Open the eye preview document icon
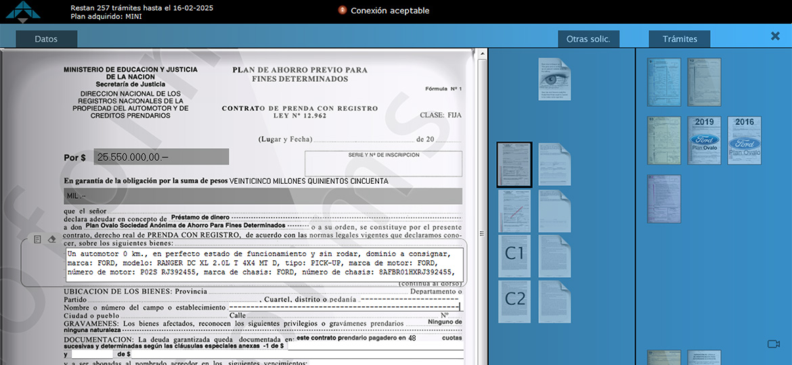792x365 pixels. coord(554,79)
